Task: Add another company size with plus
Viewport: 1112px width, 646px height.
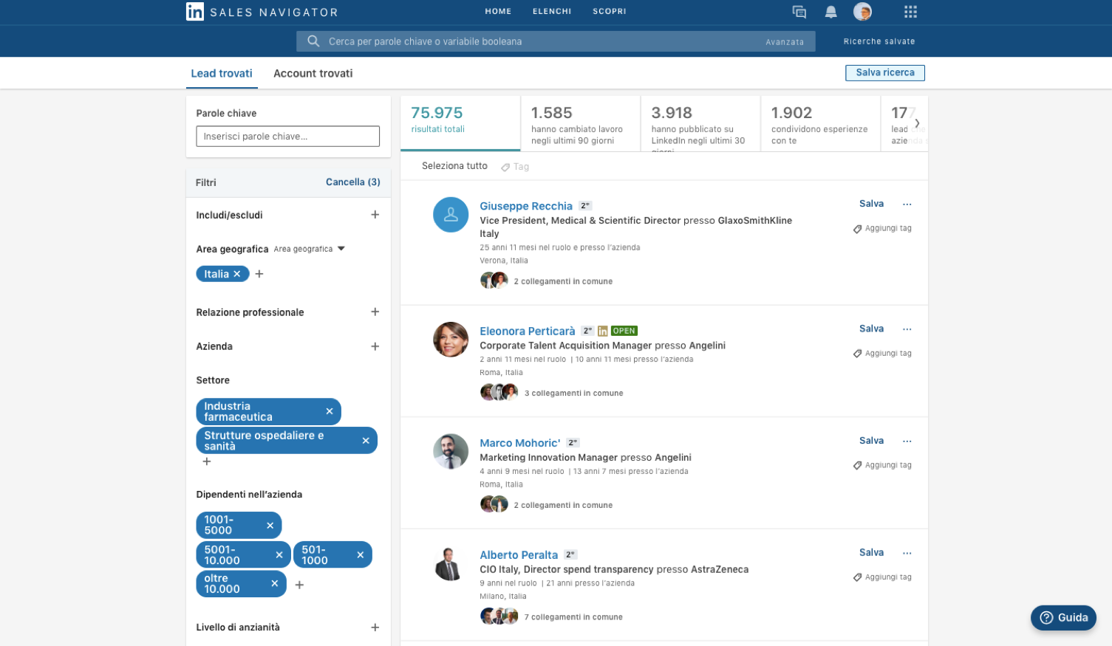Action: pyautogui.click(x=299, y=585)
